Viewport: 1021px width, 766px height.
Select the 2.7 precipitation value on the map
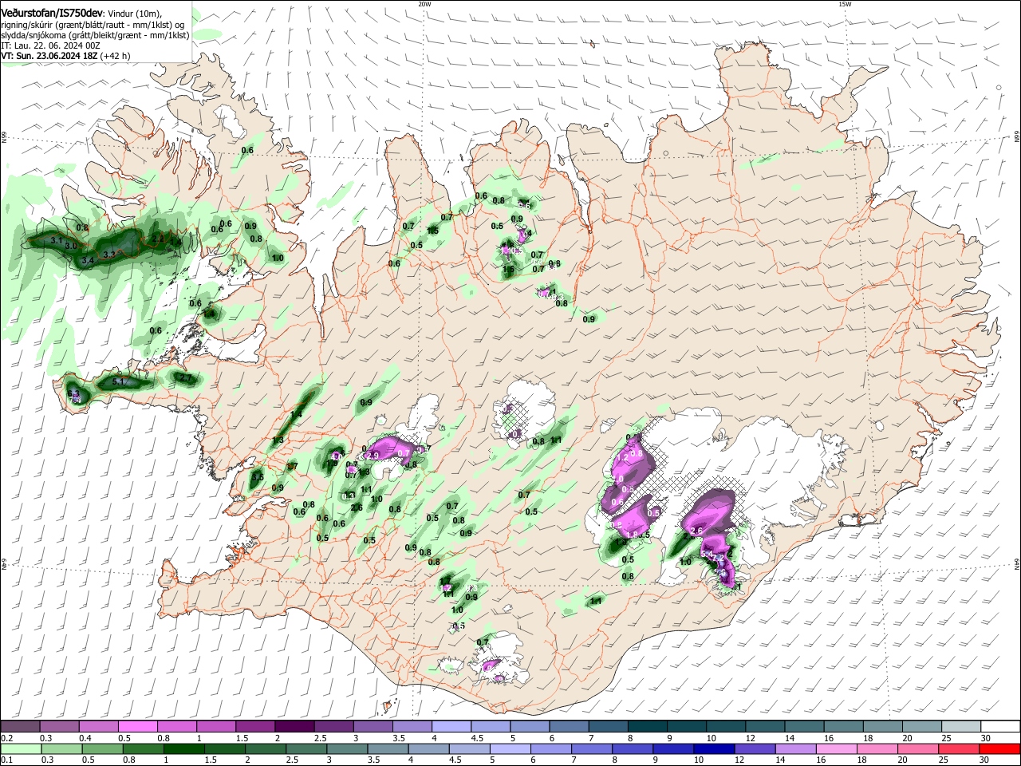click(186, 377)
